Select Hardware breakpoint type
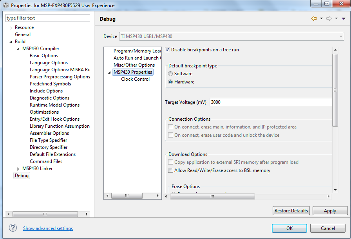Image resolution: width=351 pixels, height=239 pixels. [x=170, y=82]
